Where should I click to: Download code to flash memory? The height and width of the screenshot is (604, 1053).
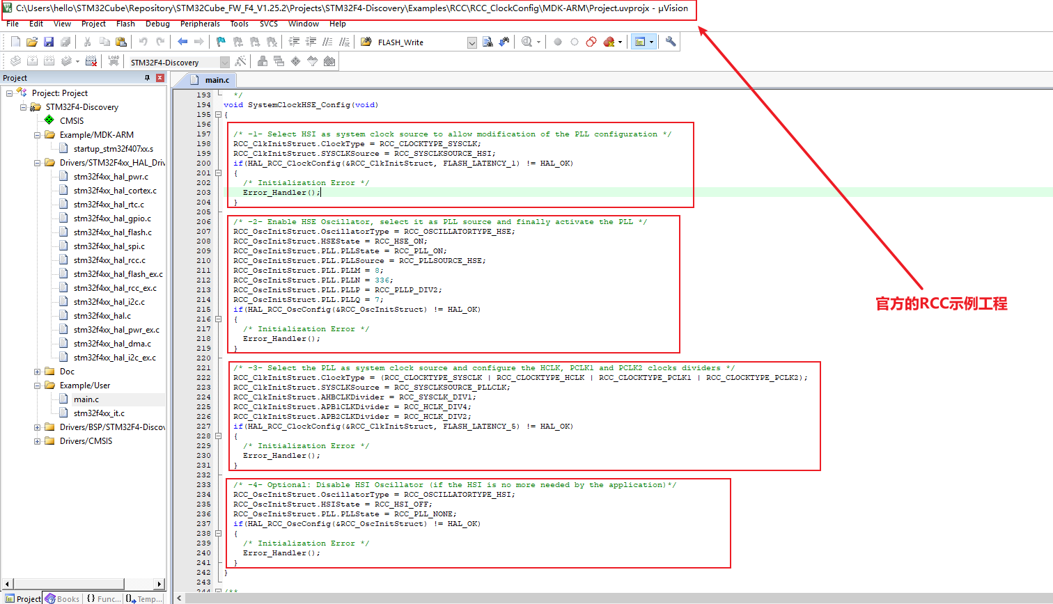(x=114, y=61)
